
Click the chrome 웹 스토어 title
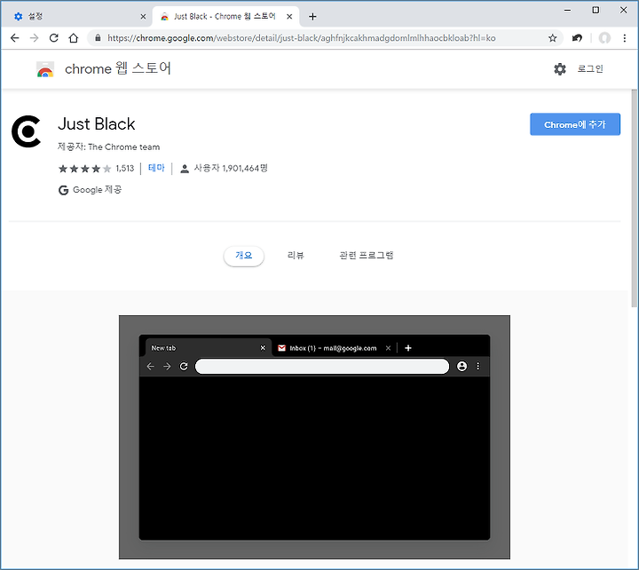click(118, 68)
